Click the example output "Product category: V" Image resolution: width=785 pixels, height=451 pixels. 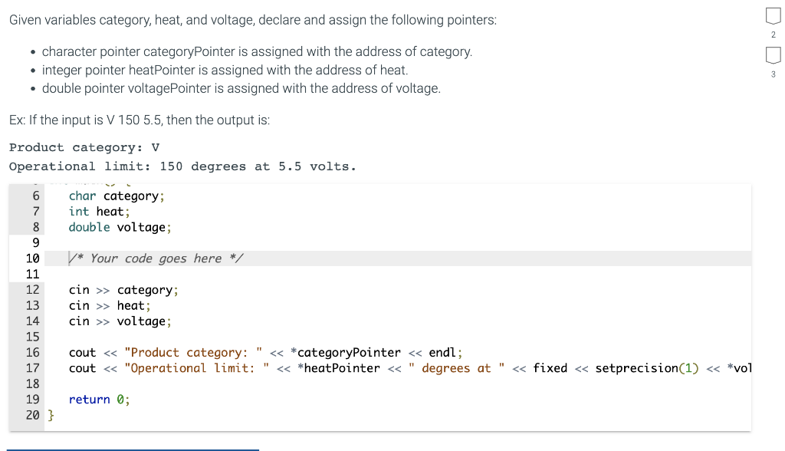pos(84,147)
